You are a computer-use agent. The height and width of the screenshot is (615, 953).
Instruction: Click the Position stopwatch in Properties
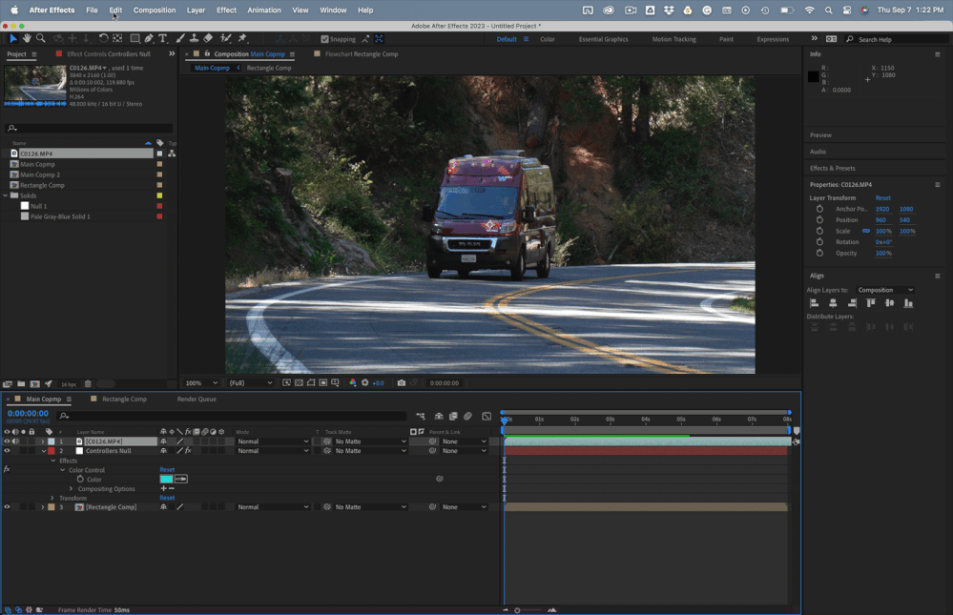(819, 220)
